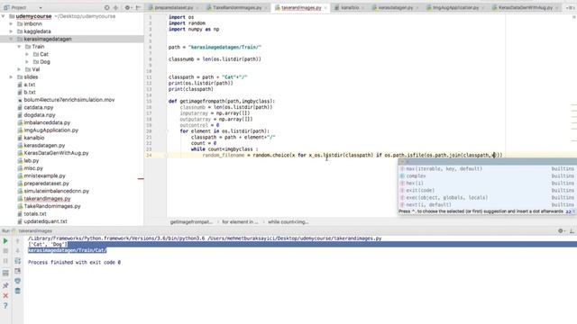This screenshot has width=577, height=324.
Task: Click 'Process finished with exit code 0' text
Action: coord(74,262)
